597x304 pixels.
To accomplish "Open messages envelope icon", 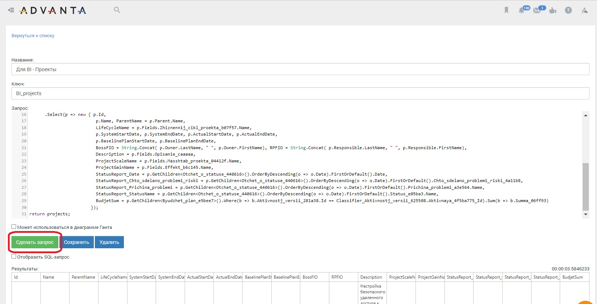I will click(538, 10).
